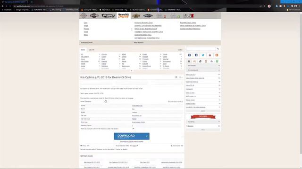Screen dimensions: 302x169
Task: Switch to the Brand tab
Action: [83, 50]
